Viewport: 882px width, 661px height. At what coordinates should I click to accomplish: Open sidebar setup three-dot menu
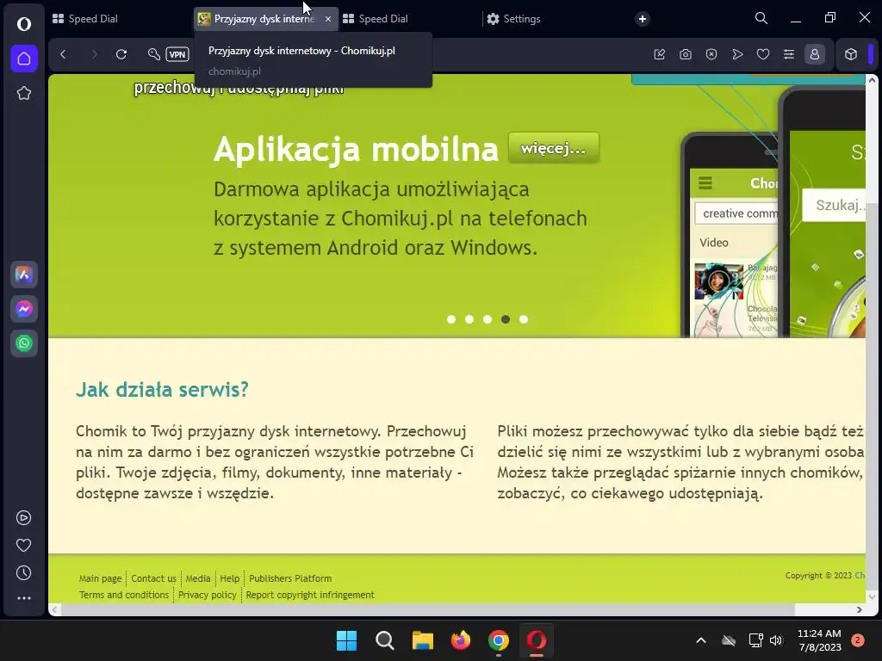(23, 598)
